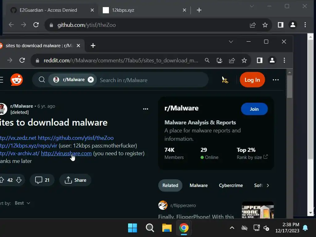Open Reddit header more options (three dots)
Viewport: 316px width, 237px height.
(x=276, y=80)
